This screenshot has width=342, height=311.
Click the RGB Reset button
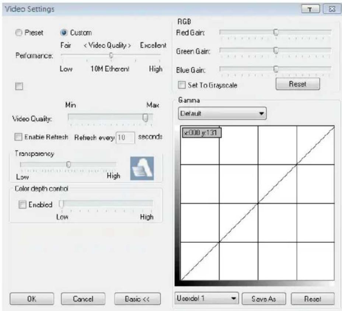tap(298, 84)
